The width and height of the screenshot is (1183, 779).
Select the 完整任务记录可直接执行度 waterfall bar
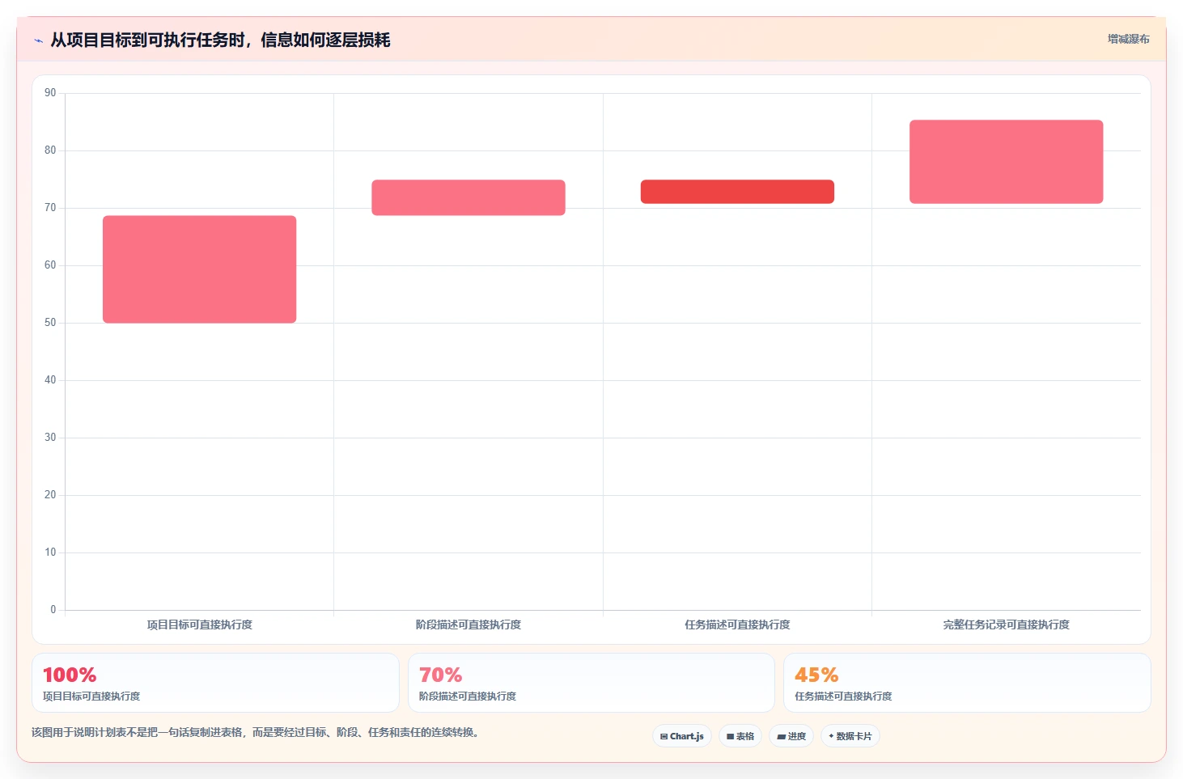click(x=1006, y=162)
